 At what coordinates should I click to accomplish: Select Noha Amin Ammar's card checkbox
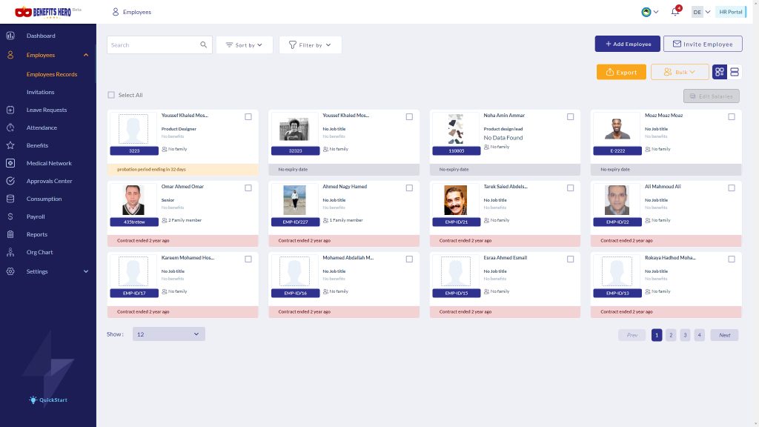pyautogui.click(x=570, y=116)
